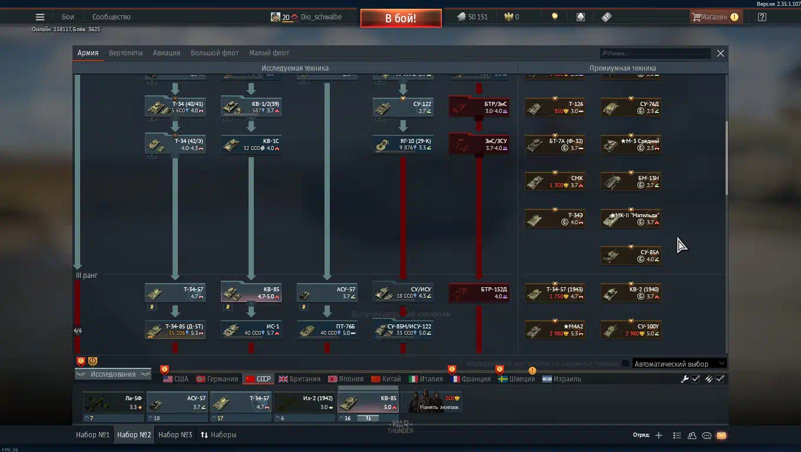The width and height of the screenshot is (801, 452).
Task: Select the ★М-3 Средний premium card
Action: [631, 144]
